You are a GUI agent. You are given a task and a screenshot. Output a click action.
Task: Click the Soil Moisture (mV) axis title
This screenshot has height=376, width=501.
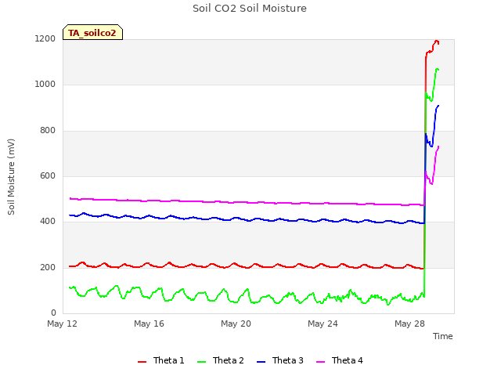[x=11, y=176]
